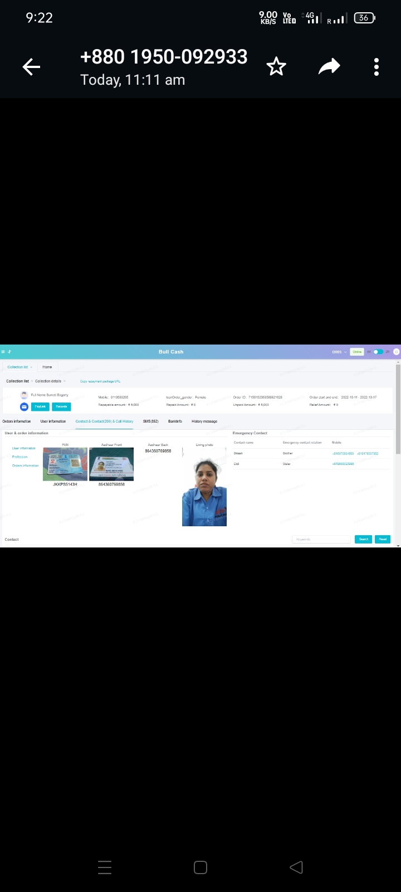Click the round settings icon at top right
The image size is (401, 892).
coord(396,352)
